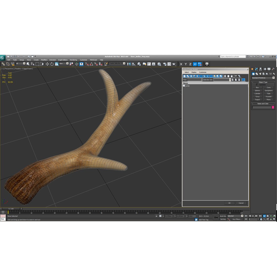Create a Teapot primitive
277x277 pixels.
(258, 100)
